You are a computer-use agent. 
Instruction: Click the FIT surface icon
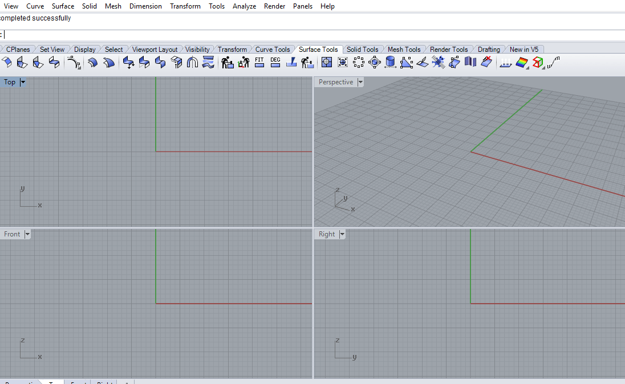coord(259,62)
